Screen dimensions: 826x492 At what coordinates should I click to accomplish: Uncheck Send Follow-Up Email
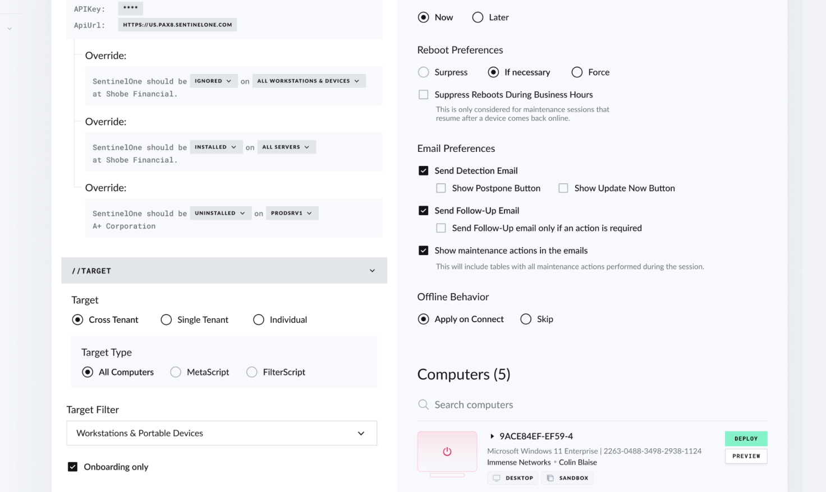point(424,211)
